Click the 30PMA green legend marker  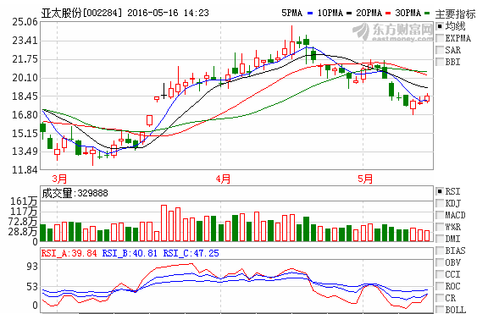427,14
